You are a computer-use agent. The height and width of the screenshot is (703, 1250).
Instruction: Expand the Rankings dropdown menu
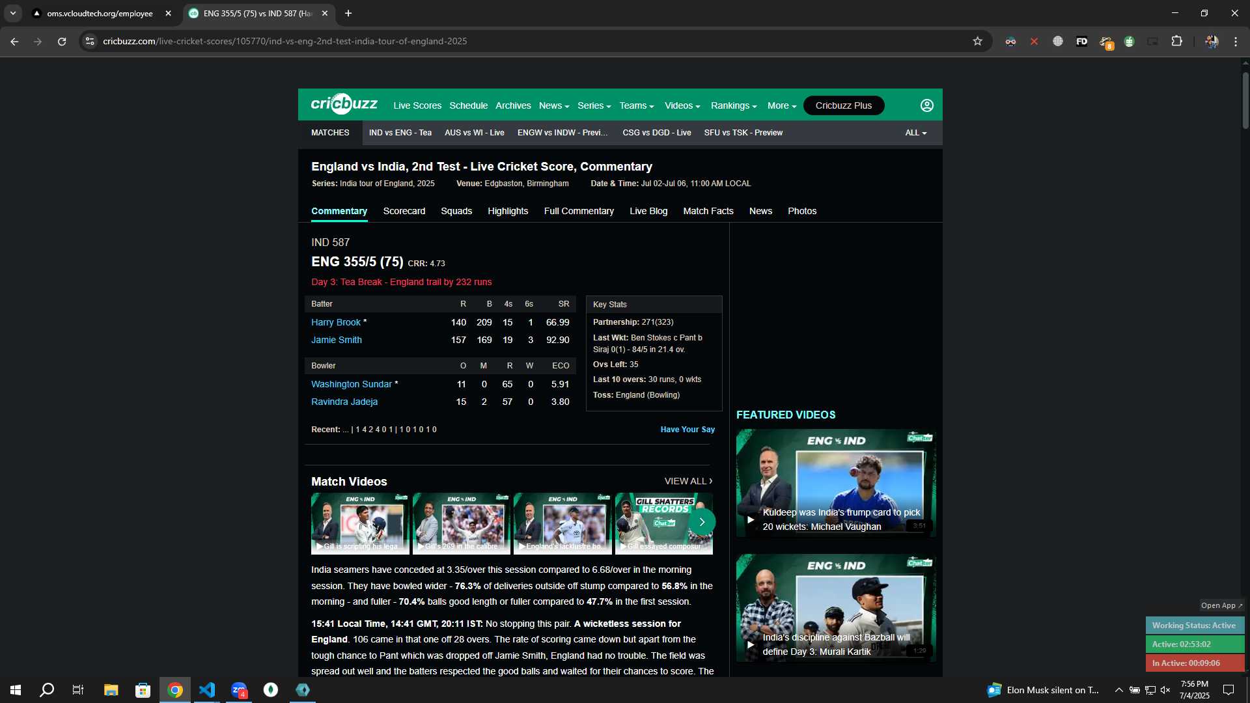click(x=734, y=105)
